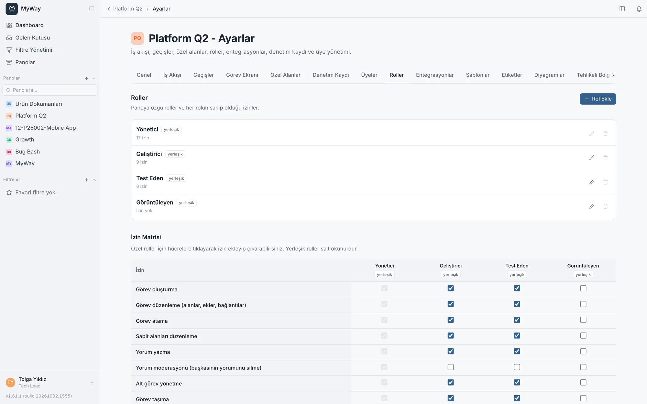Select the Şablonlar tab
Image resolution: width=647 pixels, height=404 pixels.
pyautogui.click(x=477, y=75)
